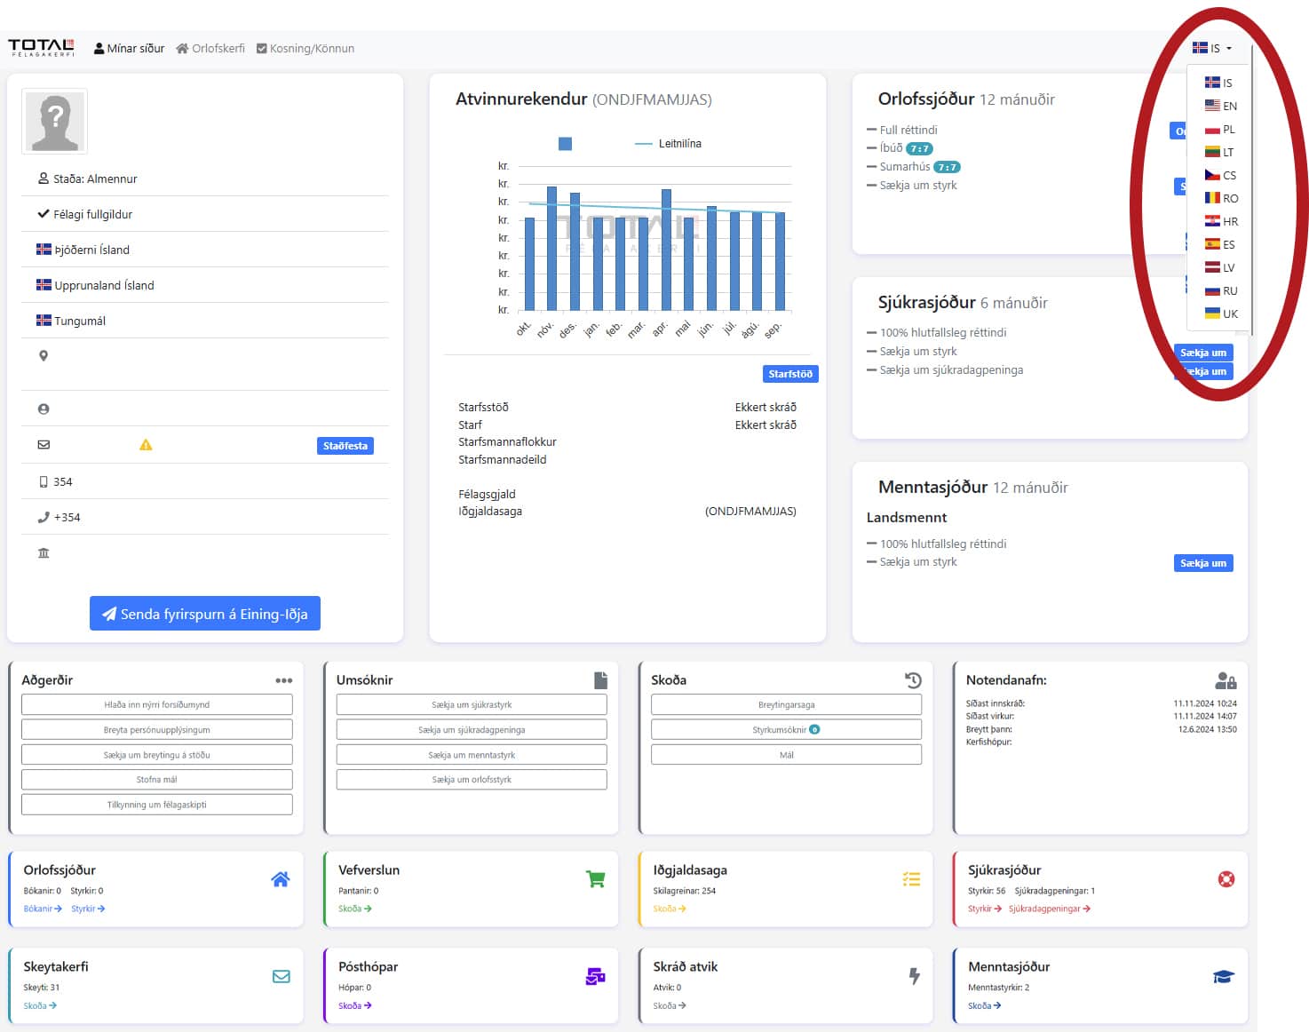Click the checklist icon in Iðgjaldasaga card
This screenshot has width=1309, height=1032.
(910, 879)
